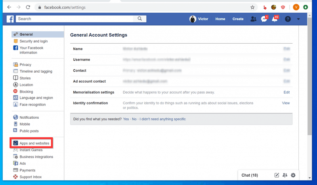Viewport: 317px width, 185px height.
Task: Open the Messenger icon with badge
Action: click(x=264, y=19)
